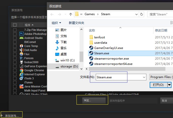
Task: Select the steamerrorreporter64.exe icon
Action: click(x=91, y=64)
